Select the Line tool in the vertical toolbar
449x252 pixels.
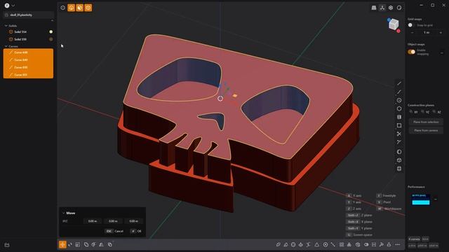(x=399, y=83)
